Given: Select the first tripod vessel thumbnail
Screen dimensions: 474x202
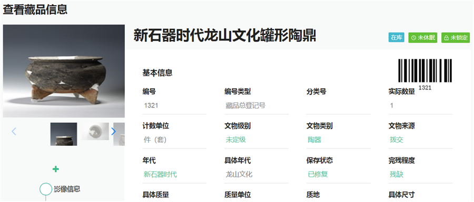Looking at the screenshot, I should (64, 134).
